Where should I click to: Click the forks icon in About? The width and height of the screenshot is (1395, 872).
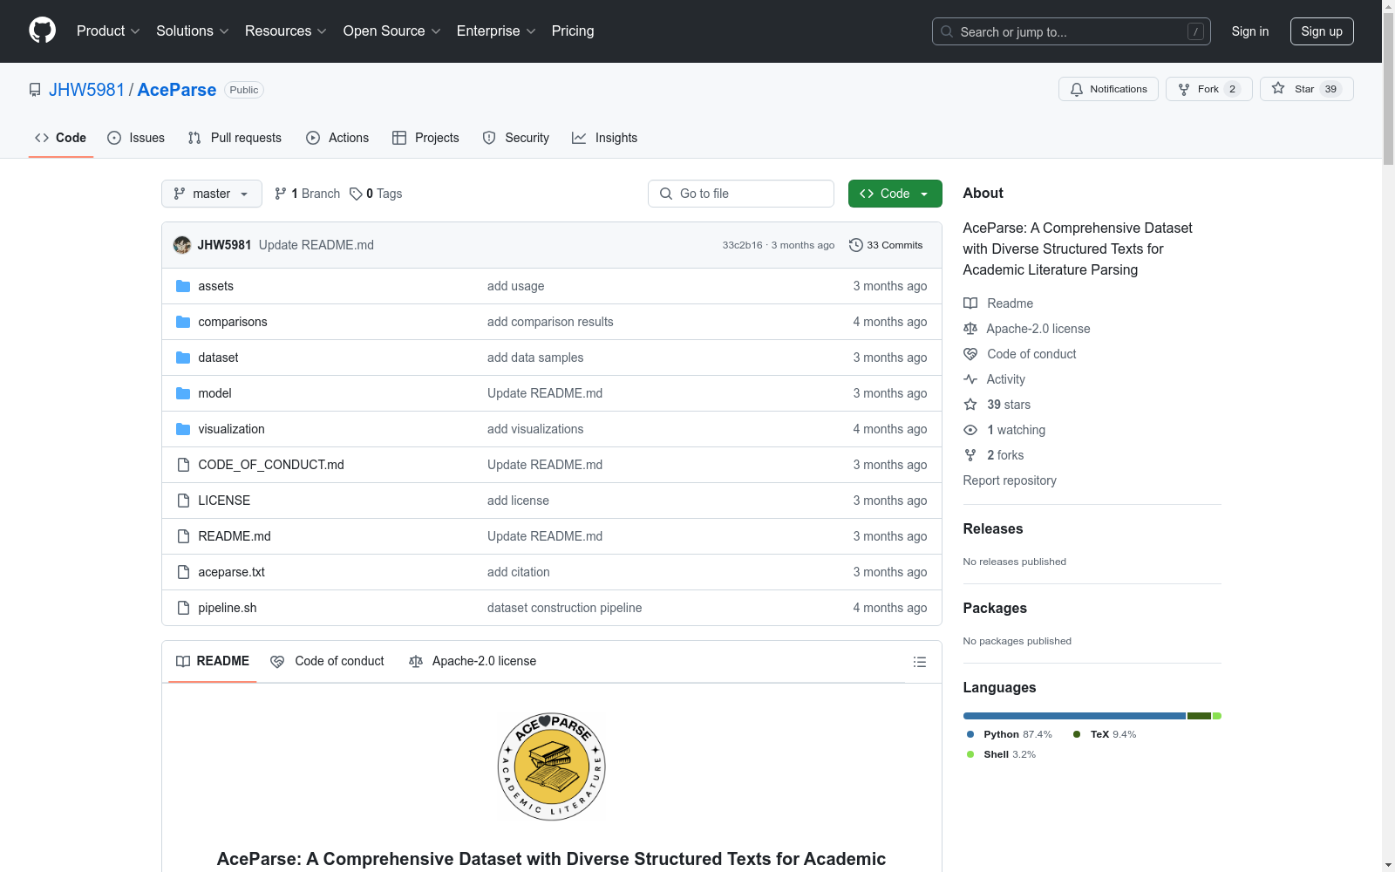(x=970, y=455)
